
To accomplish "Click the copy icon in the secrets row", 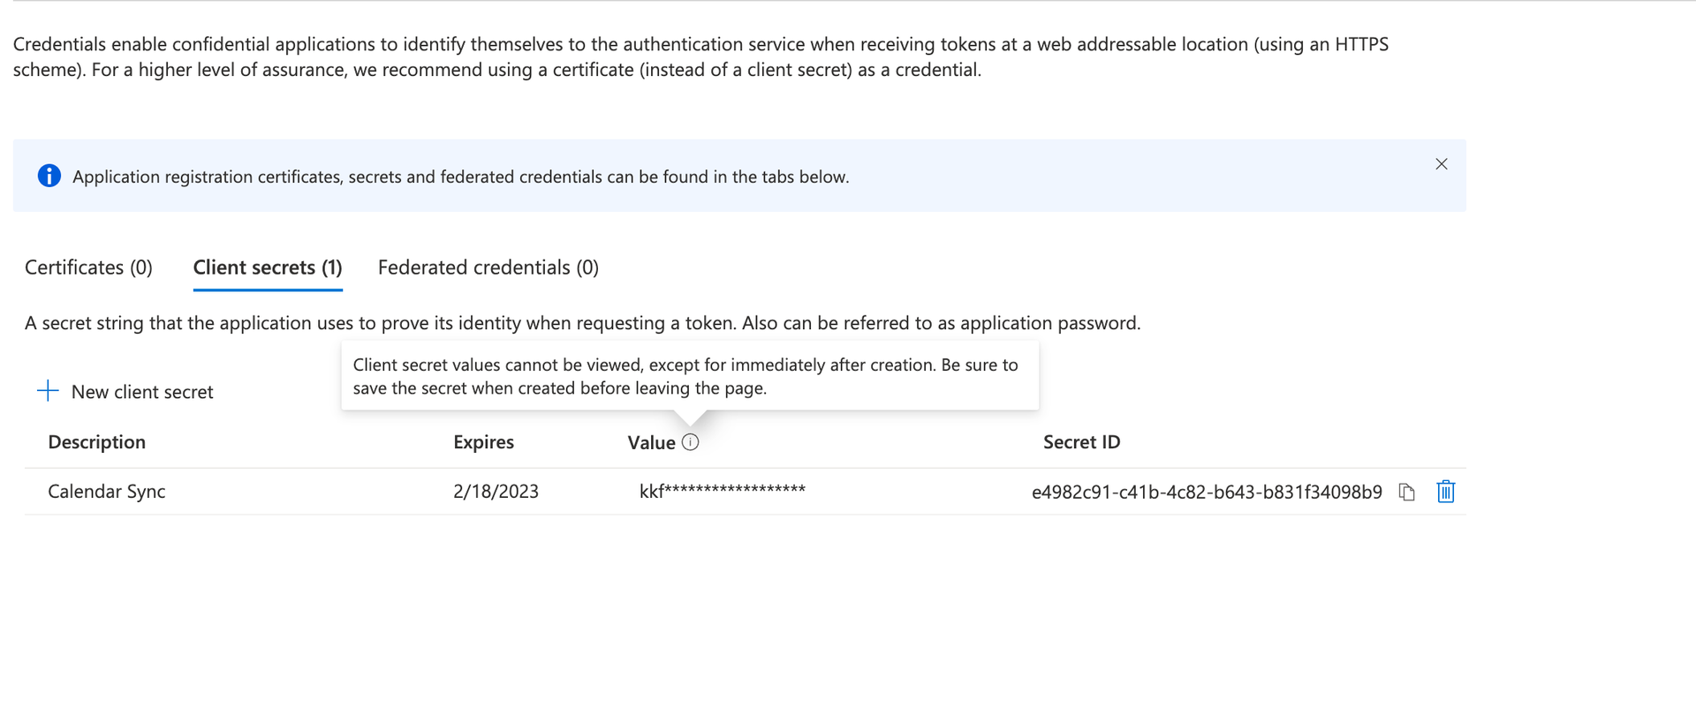I will tap(1407, 492).
